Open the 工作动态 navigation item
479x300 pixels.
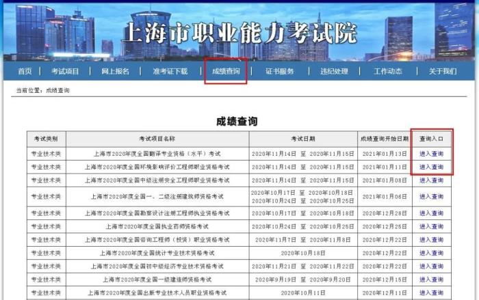click(388, 71)
